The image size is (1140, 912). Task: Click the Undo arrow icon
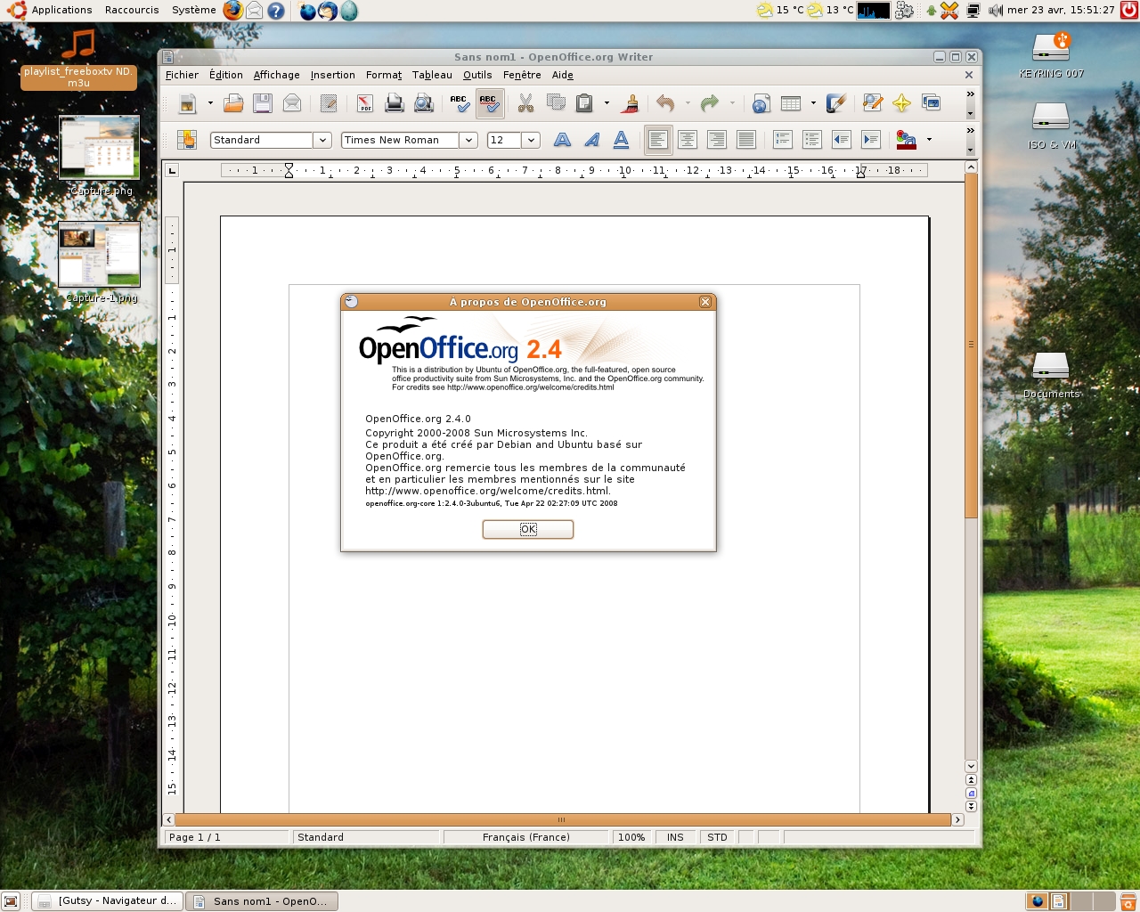665,103
